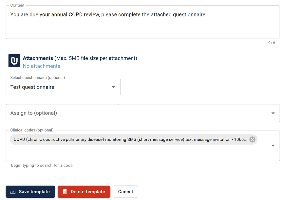283x200 pixels.
Task: Click into the Content message text area
Action: pos(143,22)
